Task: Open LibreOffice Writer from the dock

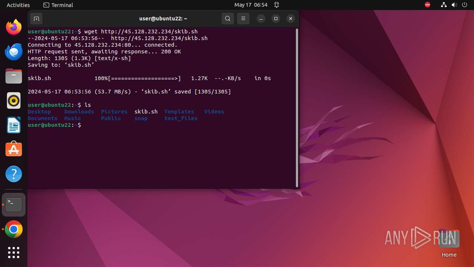Action: [14, 125]
